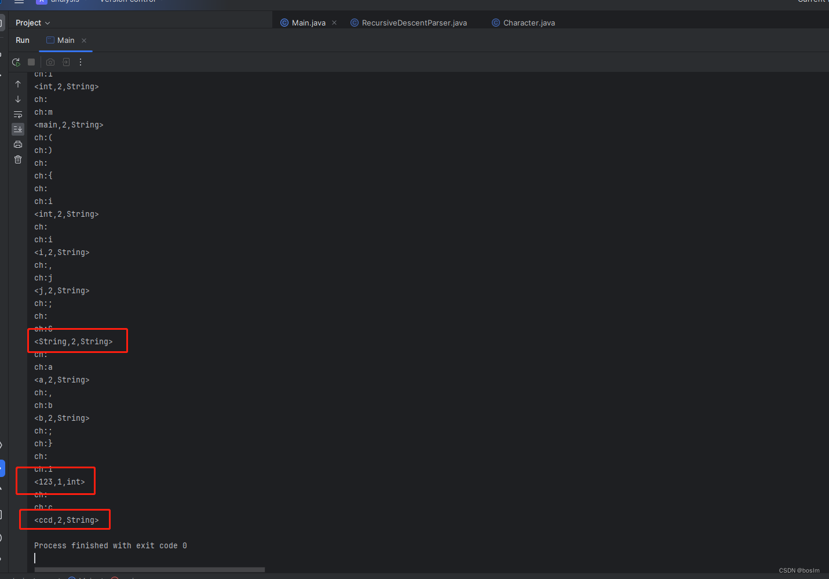Click the "ch:(" output line
Image resolution: width=829 pixels, height=579 pixels.
pyautogui.click(x=43, y=137)
